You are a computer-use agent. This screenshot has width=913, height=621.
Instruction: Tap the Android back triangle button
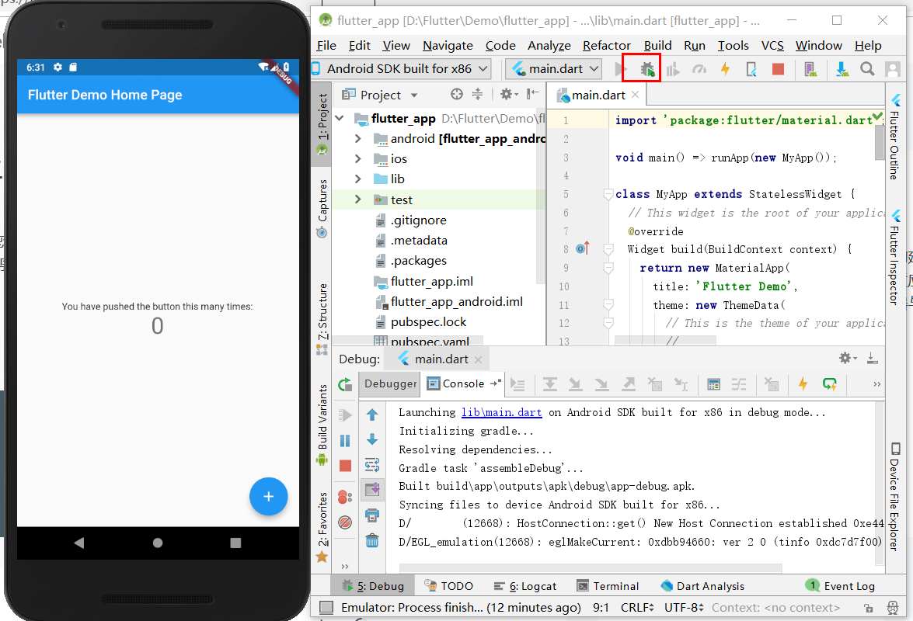(79, 543)
